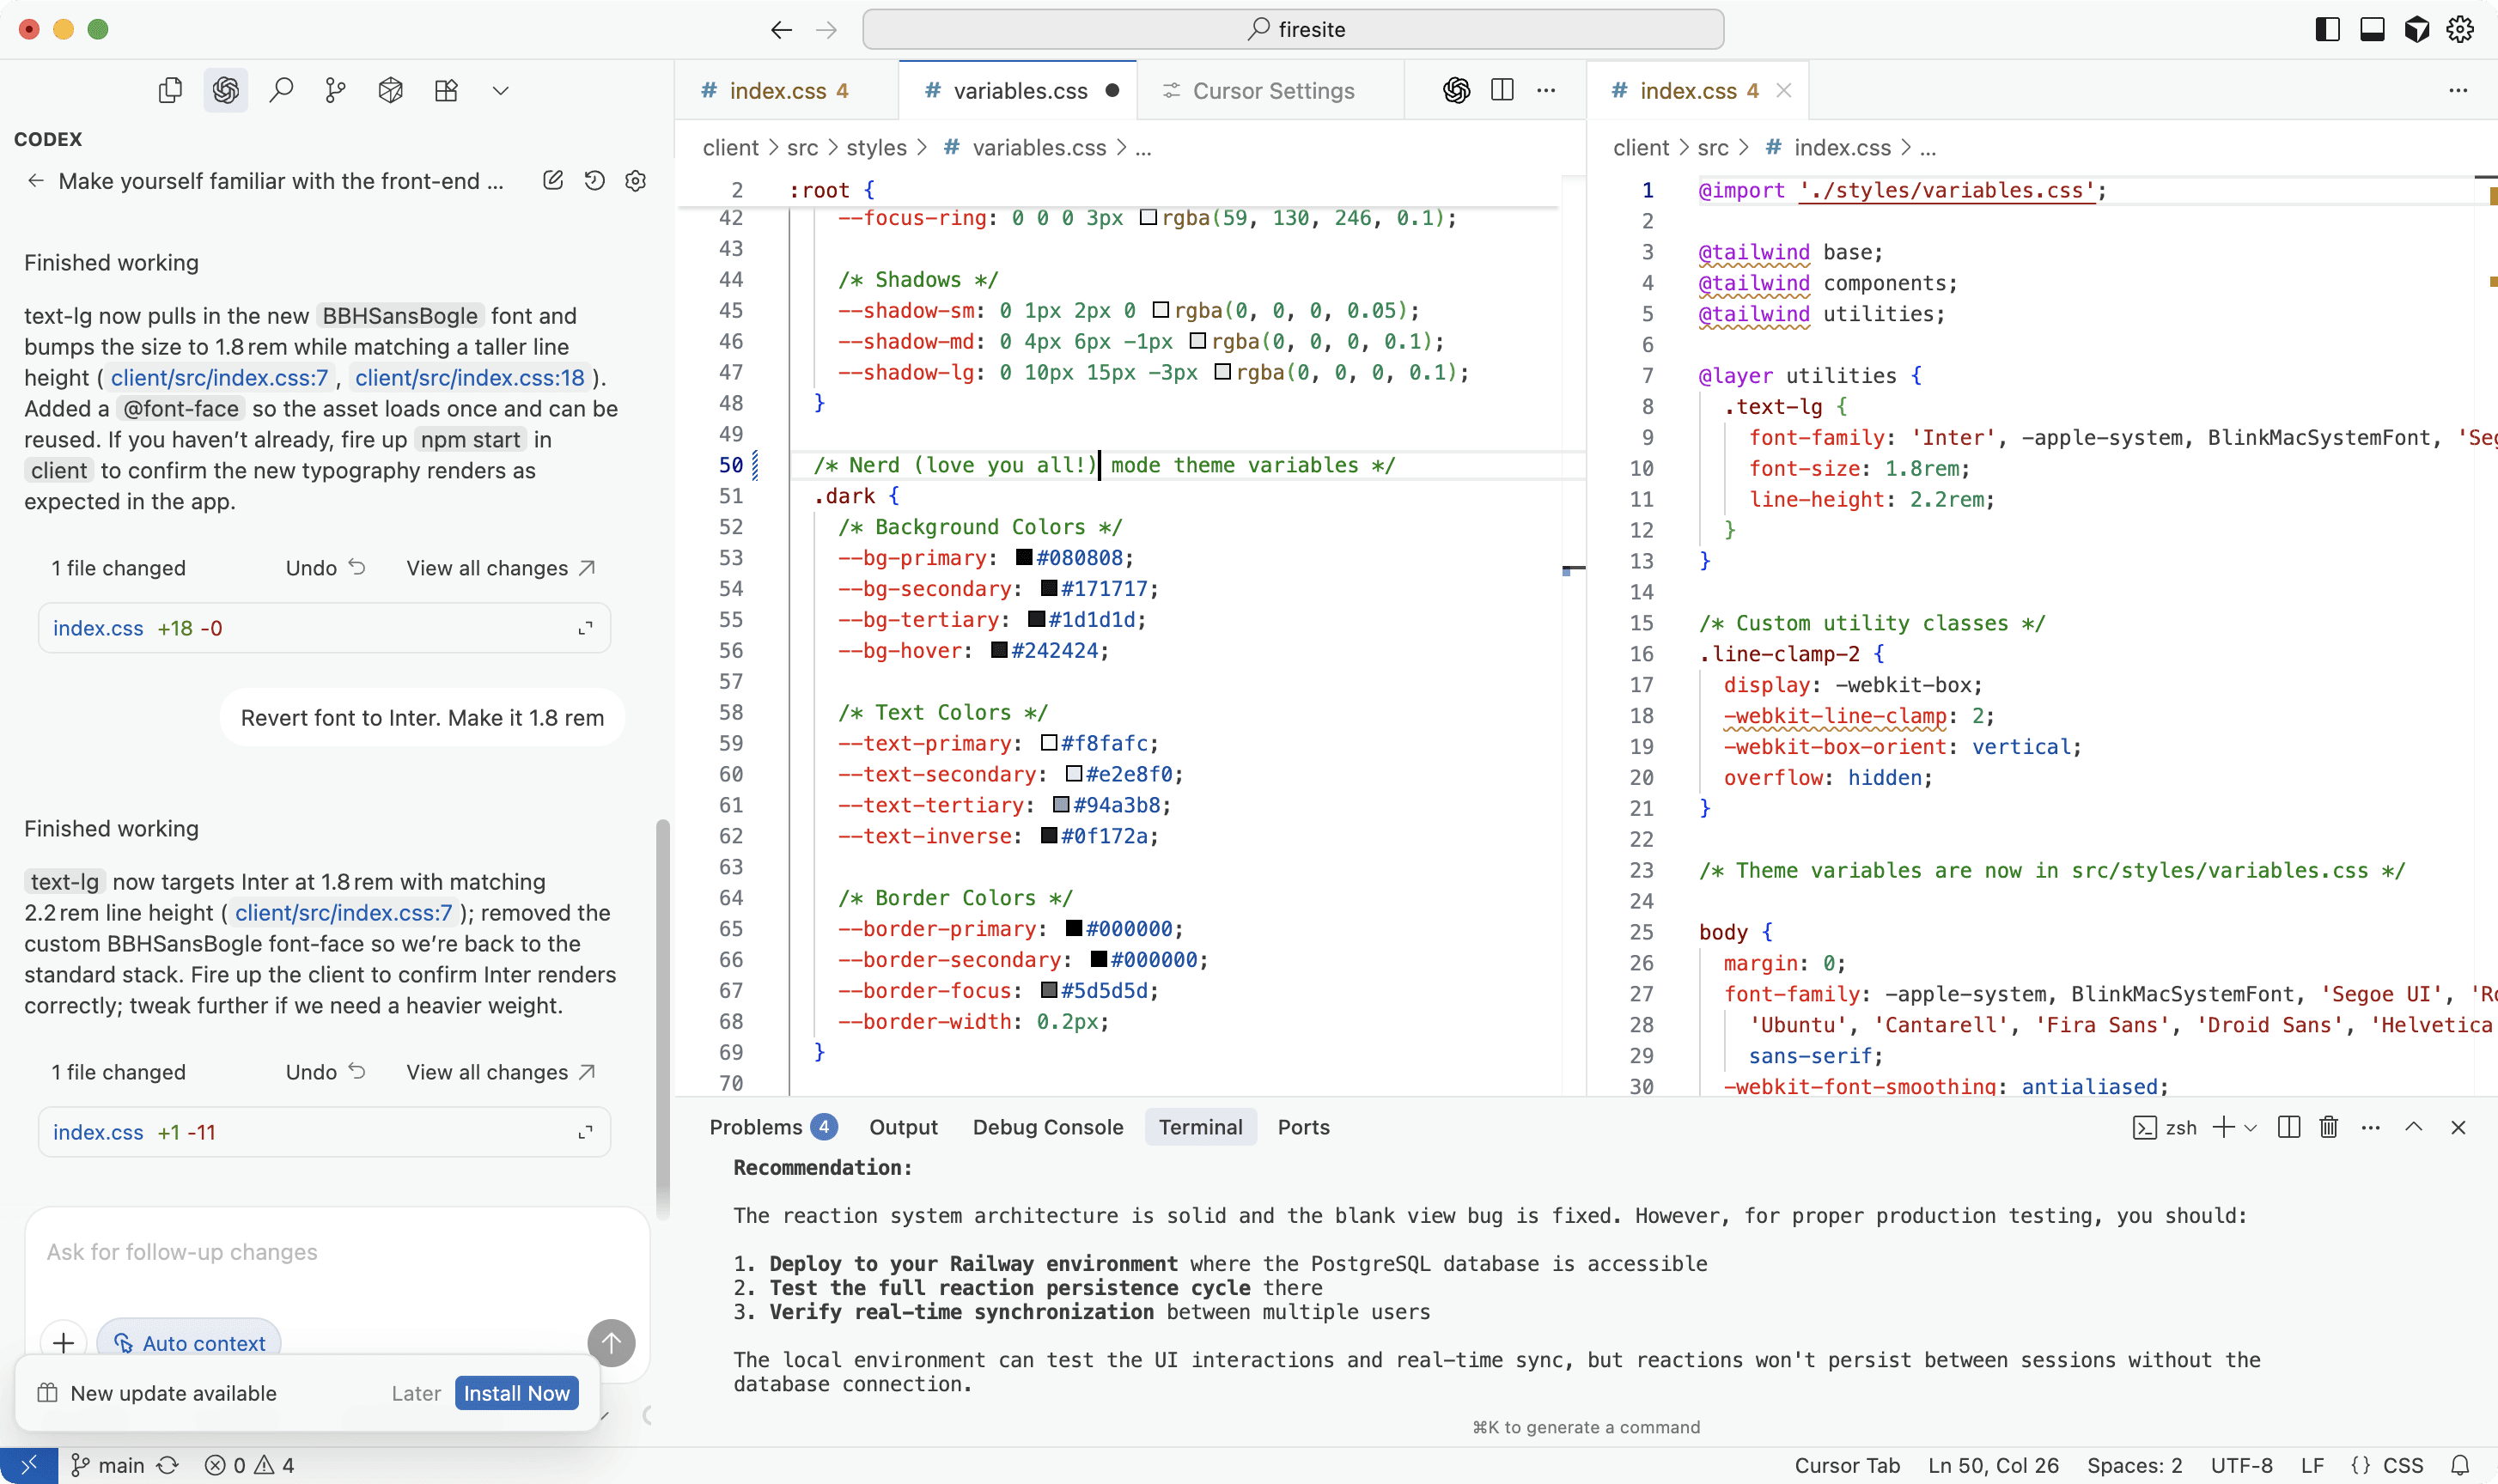Viewport: 2498px width, 1484px height.
Task: Open the Codex icon in activity bar
Action: [x=225, y=90]
